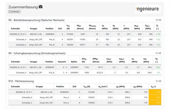Select the Schraube column header in R8 table

click(15, 29)
